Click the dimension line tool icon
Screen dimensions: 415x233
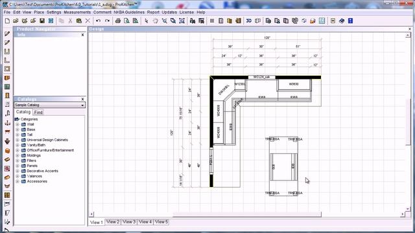click(x=7, y=204)
